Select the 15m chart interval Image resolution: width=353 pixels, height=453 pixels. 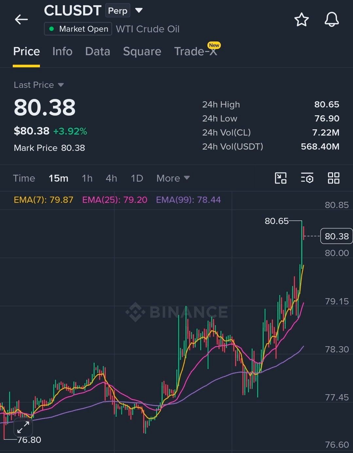tap(59, 178)
